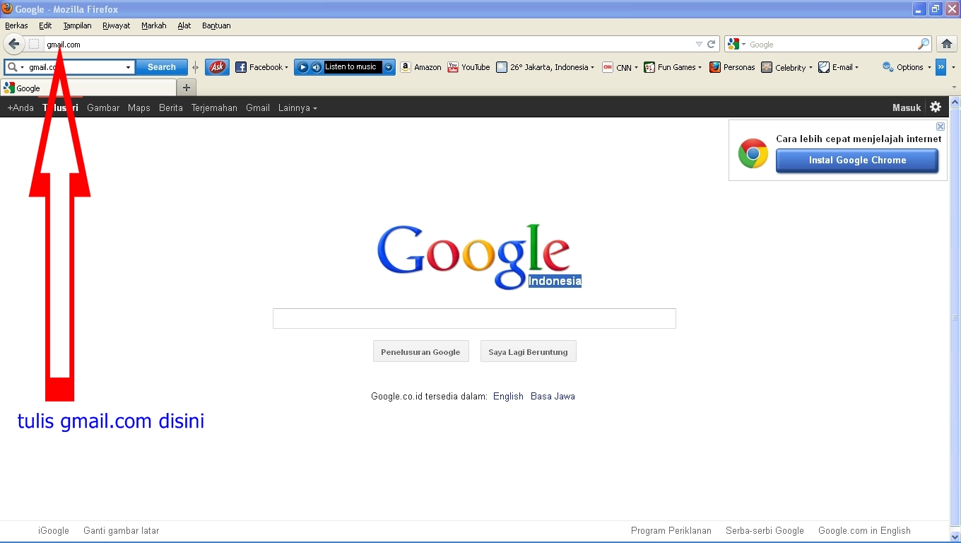This screenshot has width=961, height=543.
Task: Open Gmail link in Google bar
Action: tap(258, 107)
